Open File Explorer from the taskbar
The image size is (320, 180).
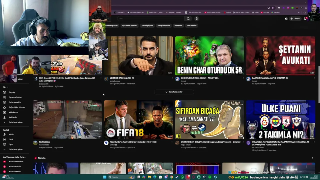click(x=149, y=177)
